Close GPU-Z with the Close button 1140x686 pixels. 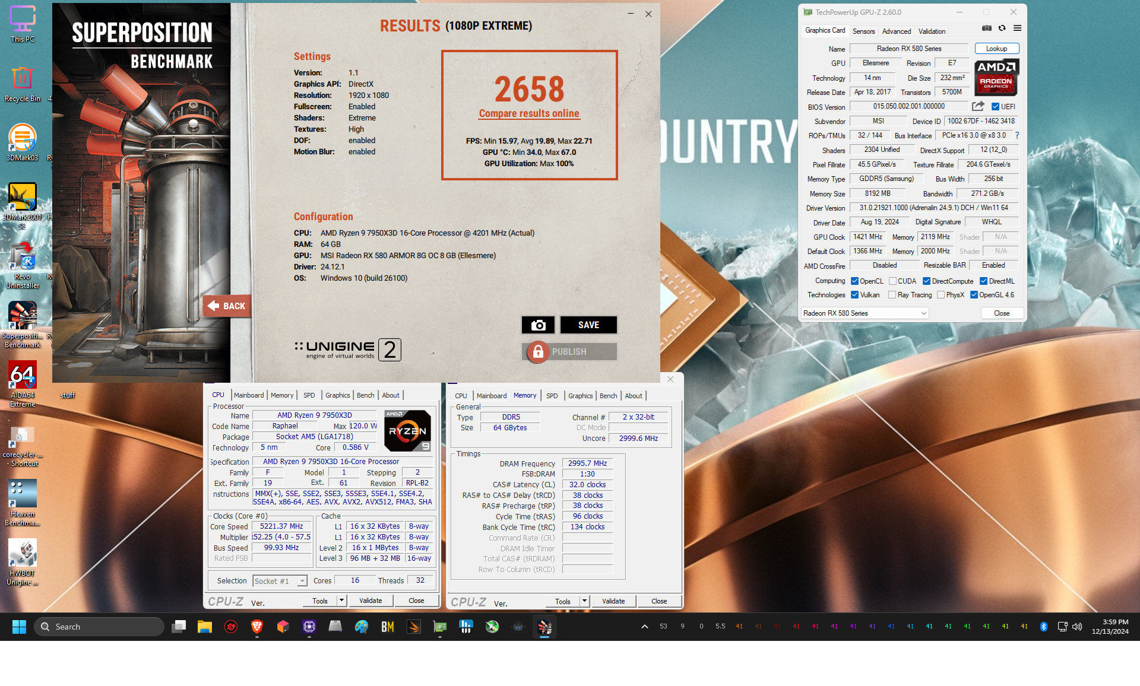1002,313
